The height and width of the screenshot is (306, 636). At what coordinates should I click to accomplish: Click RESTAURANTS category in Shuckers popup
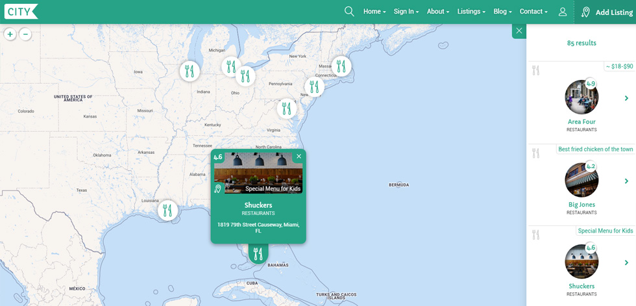258,214
